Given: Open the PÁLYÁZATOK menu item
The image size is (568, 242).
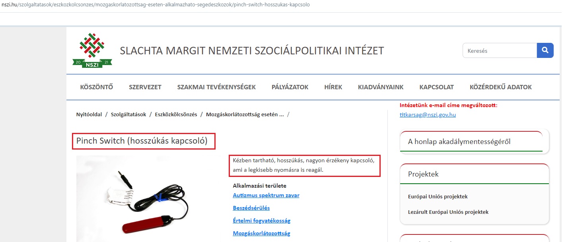Looking at the screenshot, I should coord(290,87).
